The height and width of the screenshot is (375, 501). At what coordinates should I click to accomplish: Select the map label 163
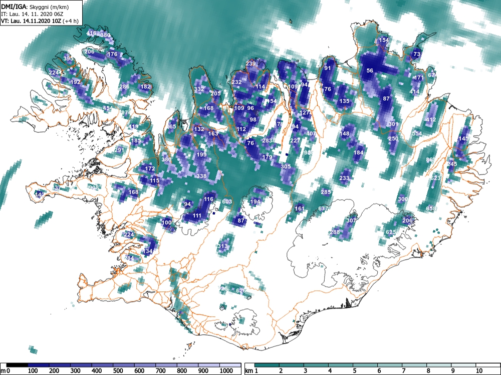tap(213, 133)
